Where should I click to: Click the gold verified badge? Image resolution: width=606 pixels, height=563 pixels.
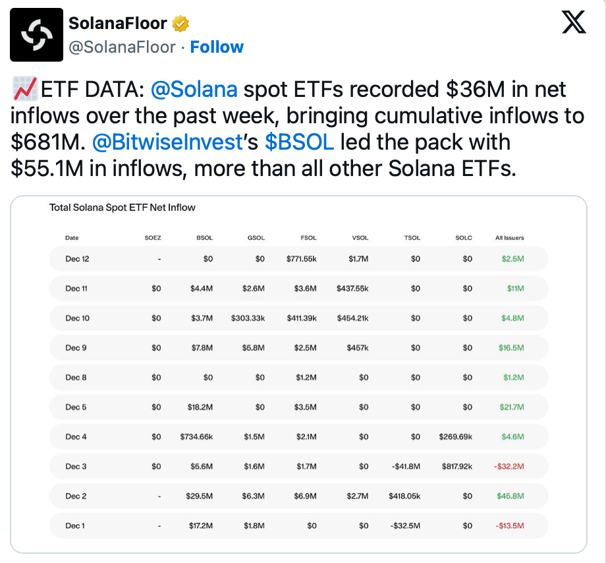tap(181, 24)
